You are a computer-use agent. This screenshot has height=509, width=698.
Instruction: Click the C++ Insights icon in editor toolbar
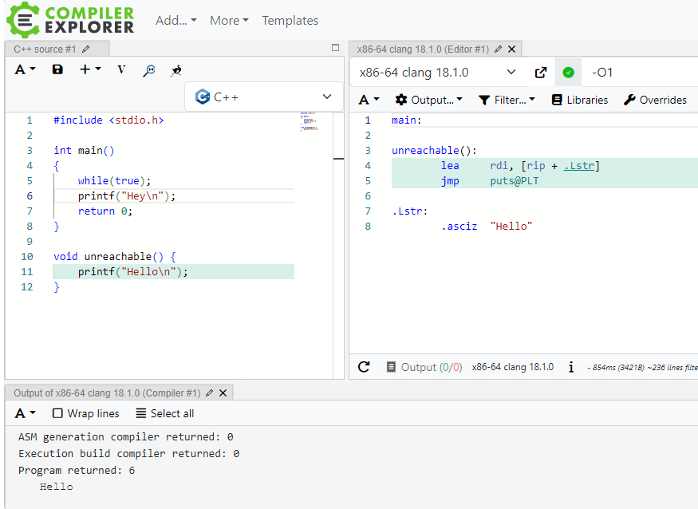coord(175,70)
